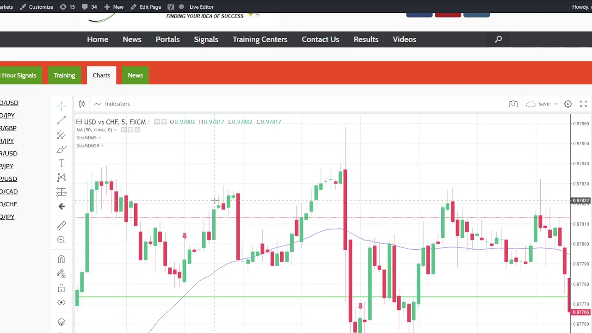Viewport: 592px width, 333px height.
Task: Click New in the admin bar
Action: coord(114,7)
